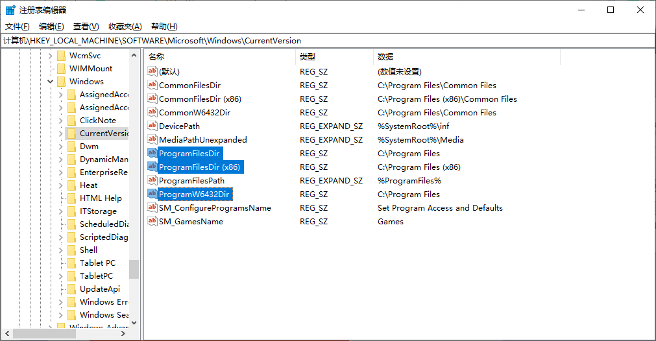The width and height of the screenshot is (656, 341).
Task: Click the folder icon of CurrentVersion key
Action: point(71,134)
